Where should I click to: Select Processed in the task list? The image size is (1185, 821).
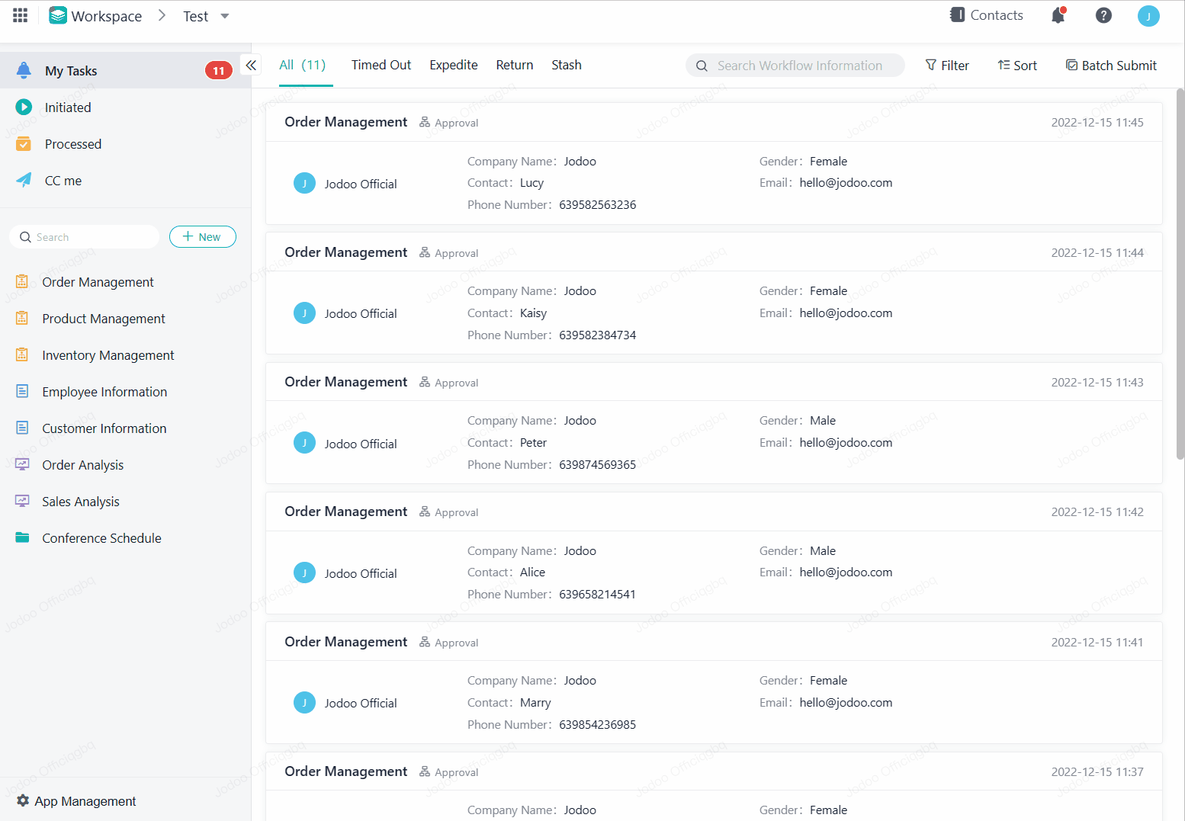[72, 144]
